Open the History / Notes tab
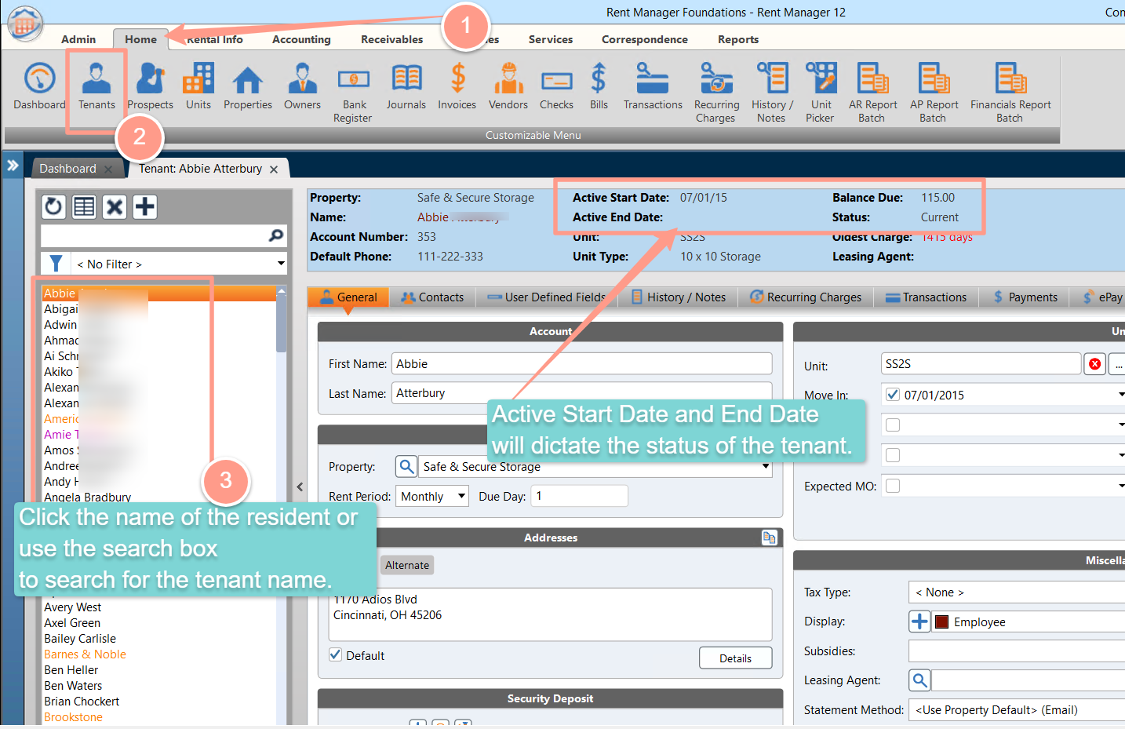 click(679, 297)
